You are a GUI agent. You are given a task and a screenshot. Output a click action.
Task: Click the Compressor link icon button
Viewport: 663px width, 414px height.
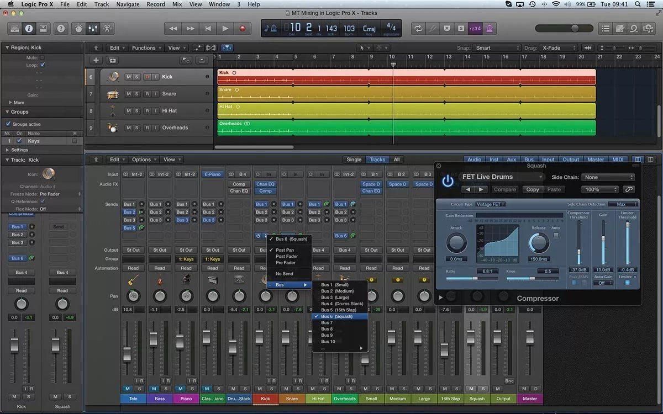click(628, 189)
